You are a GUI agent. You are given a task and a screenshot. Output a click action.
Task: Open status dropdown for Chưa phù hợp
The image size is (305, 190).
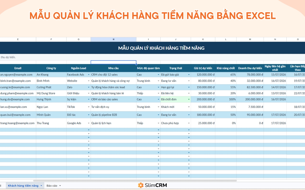[x=189, y=123]
